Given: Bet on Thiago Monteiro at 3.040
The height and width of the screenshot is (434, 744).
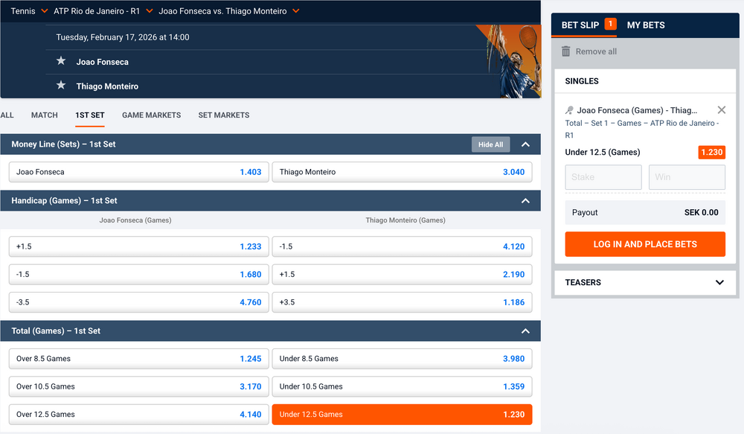Looking at the screenshot, I should [x=402, y=172].
